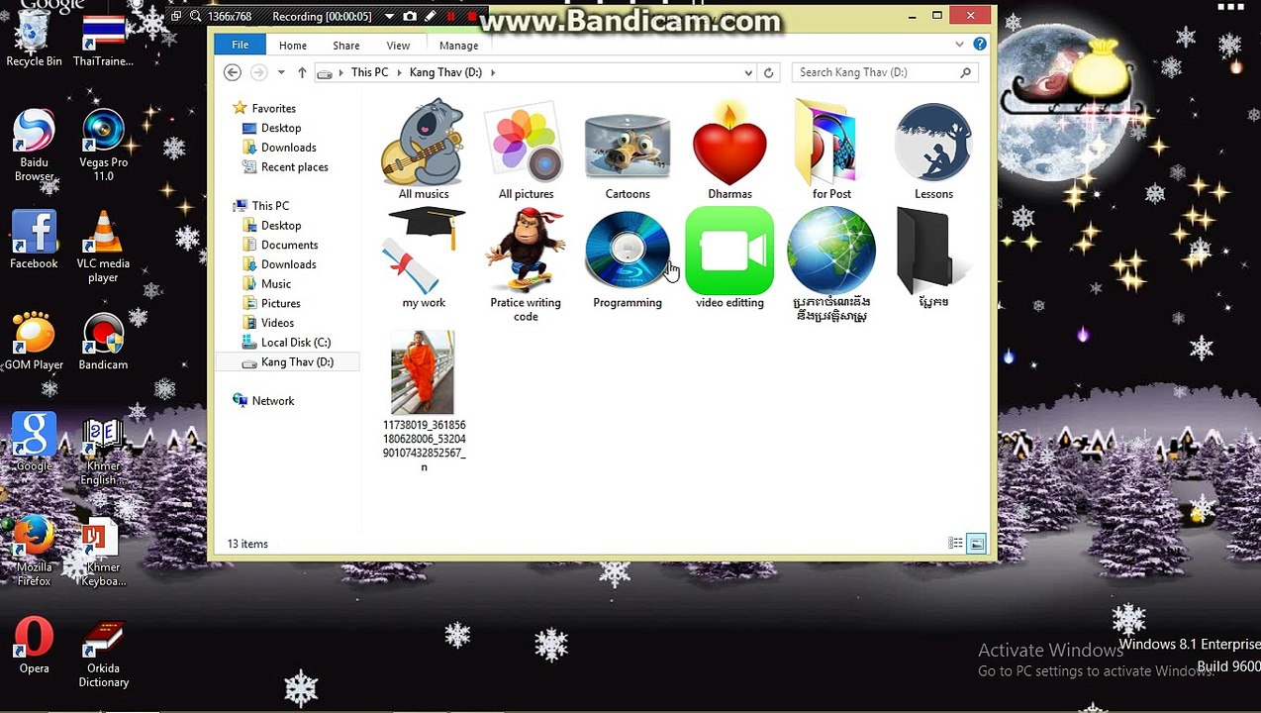The width and height of the screenshot is (1261, 713).
Task: Open Explorer help button
Action: pyautogui.click(x=979, y=45)
